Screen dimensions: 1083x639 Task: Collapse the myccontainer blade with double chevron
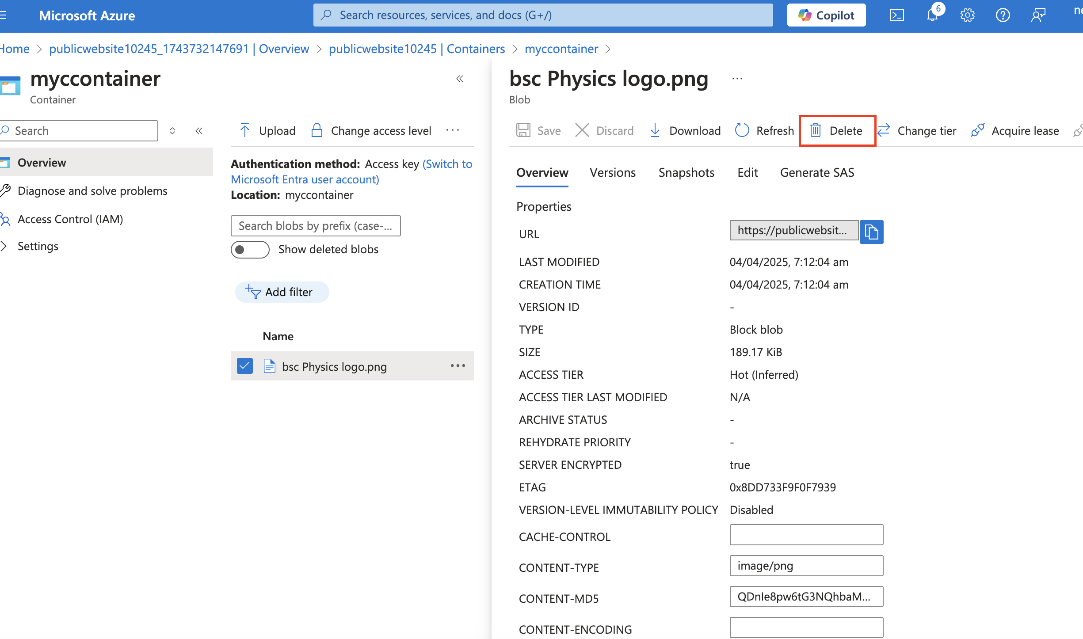[460, 79]
